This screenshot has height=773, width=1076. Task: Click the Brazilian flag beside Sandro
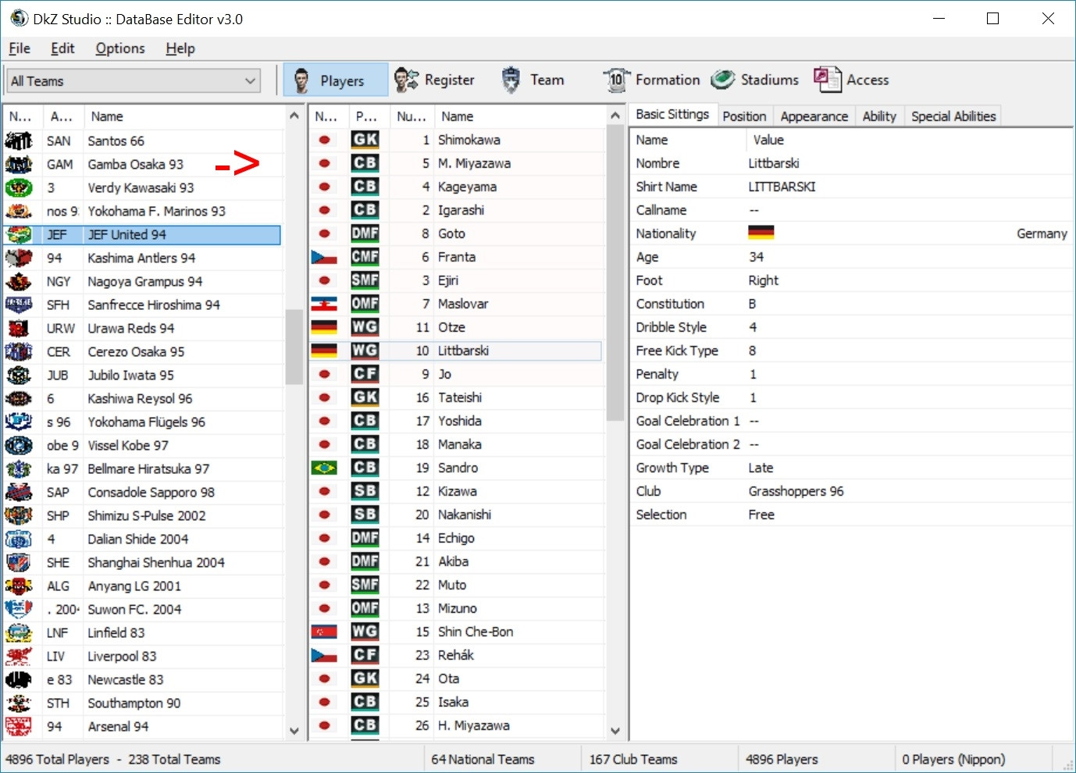tap(324, 468)
